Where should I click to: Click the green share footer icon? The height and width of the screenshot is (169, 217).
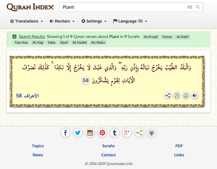139,133
